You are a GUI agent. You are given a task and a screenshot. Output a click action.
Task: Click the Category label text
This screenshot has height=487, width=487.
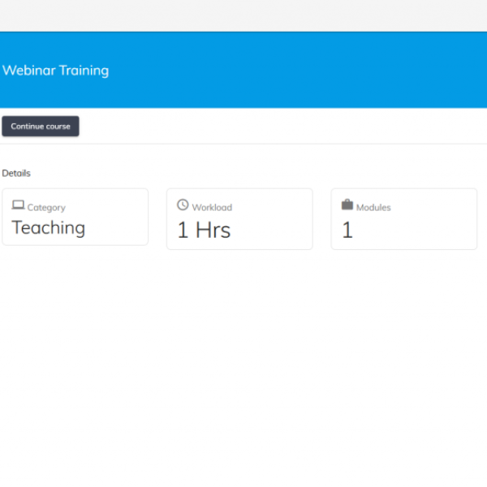pos(46,208)
